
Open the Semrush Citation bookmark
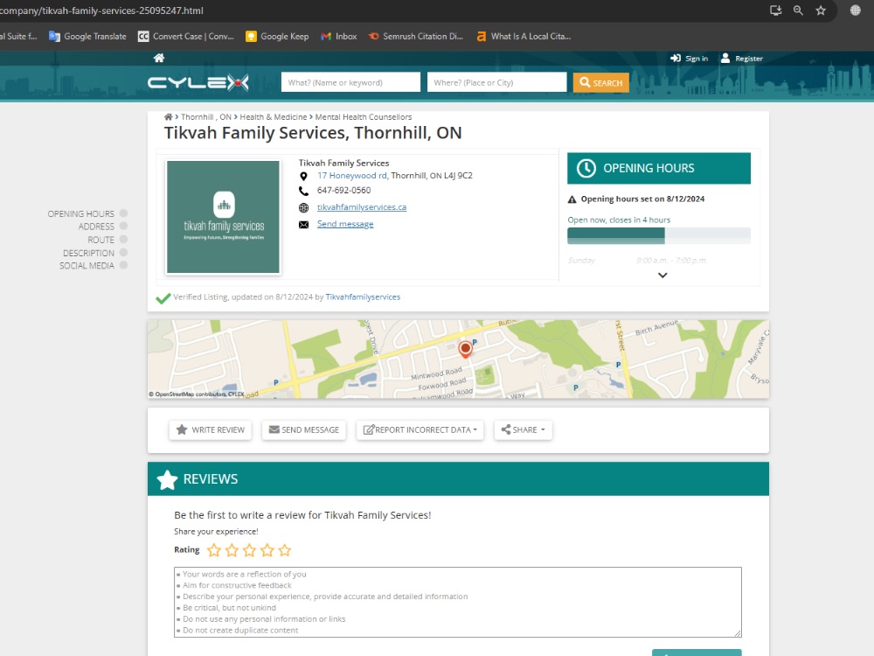click(x=416, y=36)
